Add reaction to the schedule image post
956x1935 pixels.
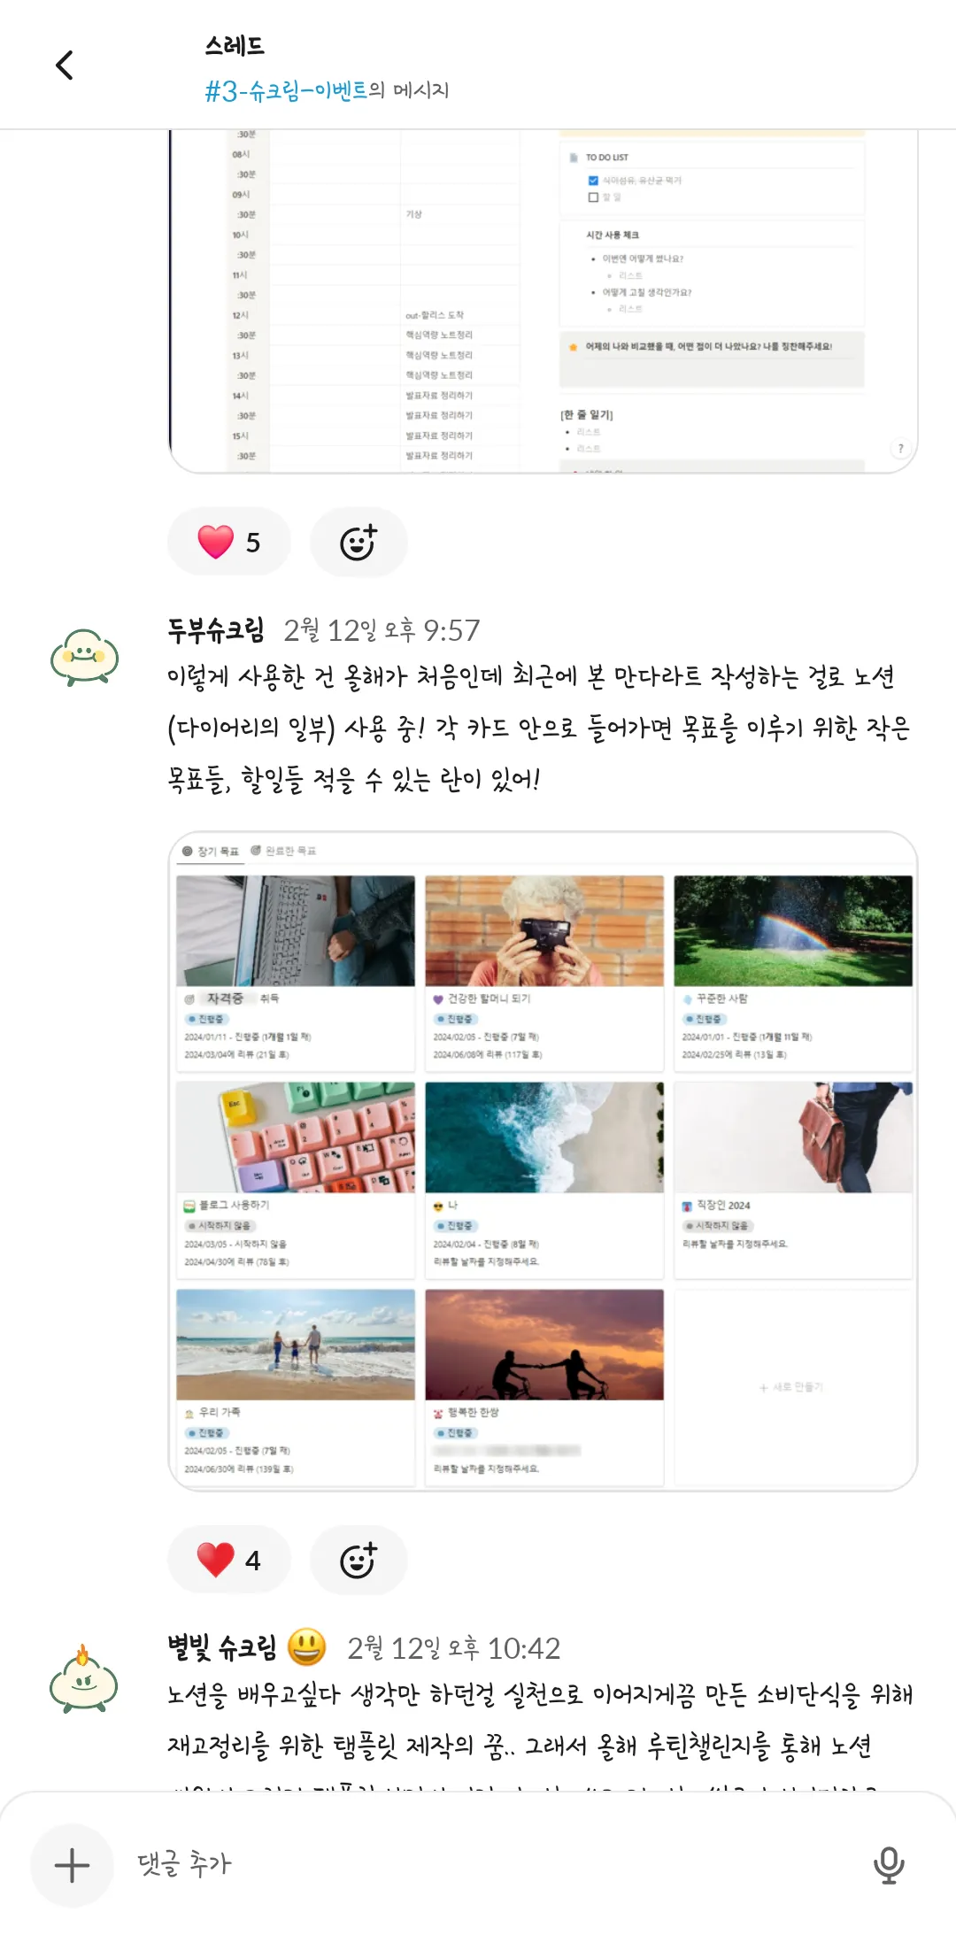358,542
